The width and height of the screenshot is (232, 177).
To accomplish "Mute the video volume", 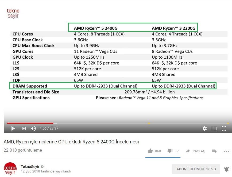I will coord(33,128).
